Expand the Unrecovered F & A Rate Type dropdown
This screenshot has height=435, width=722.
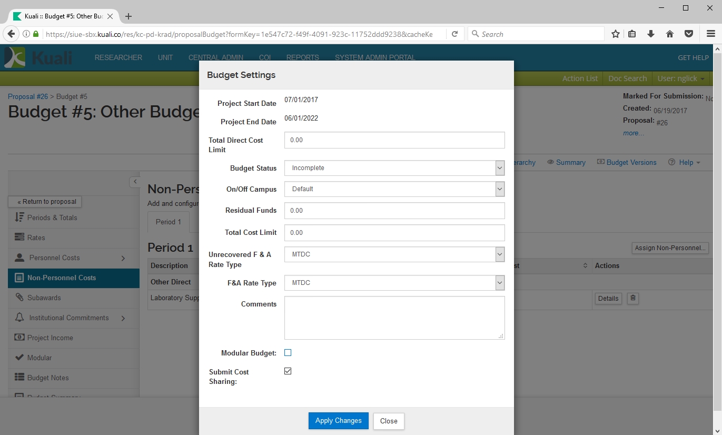coord(394,254)
